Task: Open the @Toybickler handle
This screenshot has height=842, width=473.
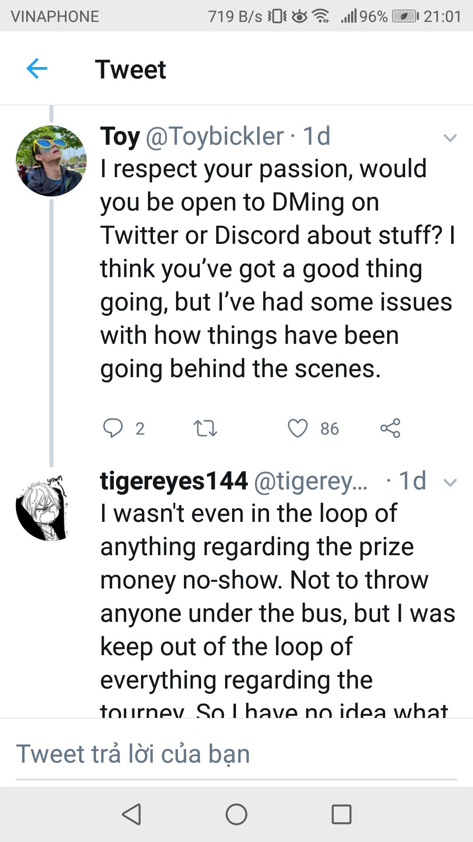Action: click(x=215, y=136)
